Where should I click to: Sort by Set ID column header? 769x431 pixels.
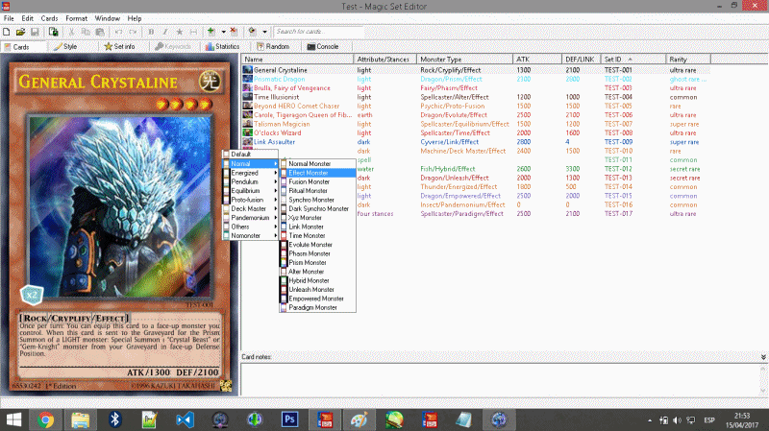(633, 60)
